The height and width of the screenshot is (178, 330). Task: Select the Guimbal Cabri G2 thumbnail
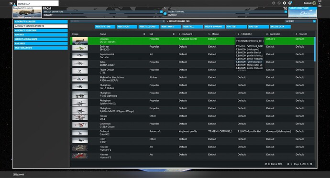(80, 133)
